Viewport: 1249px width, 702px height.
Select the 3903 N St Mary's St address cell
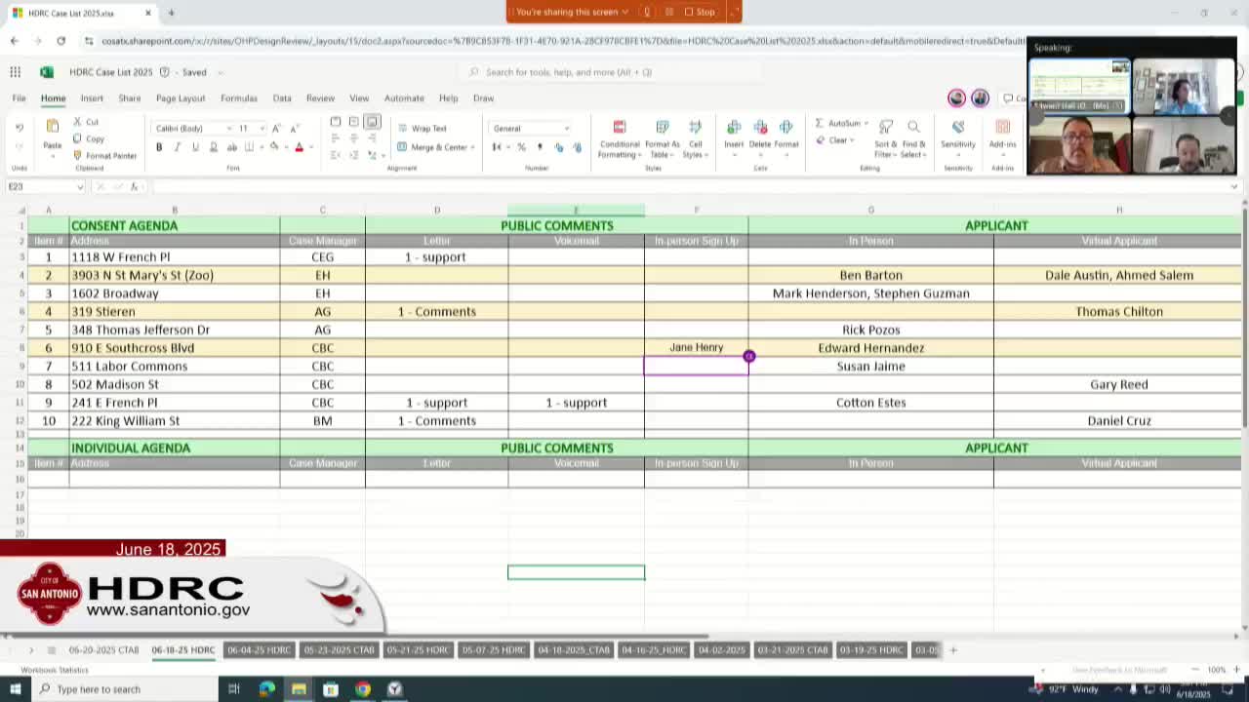coord(175,275)
